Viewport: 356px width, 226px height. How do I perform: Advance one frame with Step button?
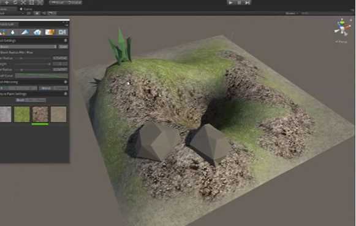[x=248, y=2]
